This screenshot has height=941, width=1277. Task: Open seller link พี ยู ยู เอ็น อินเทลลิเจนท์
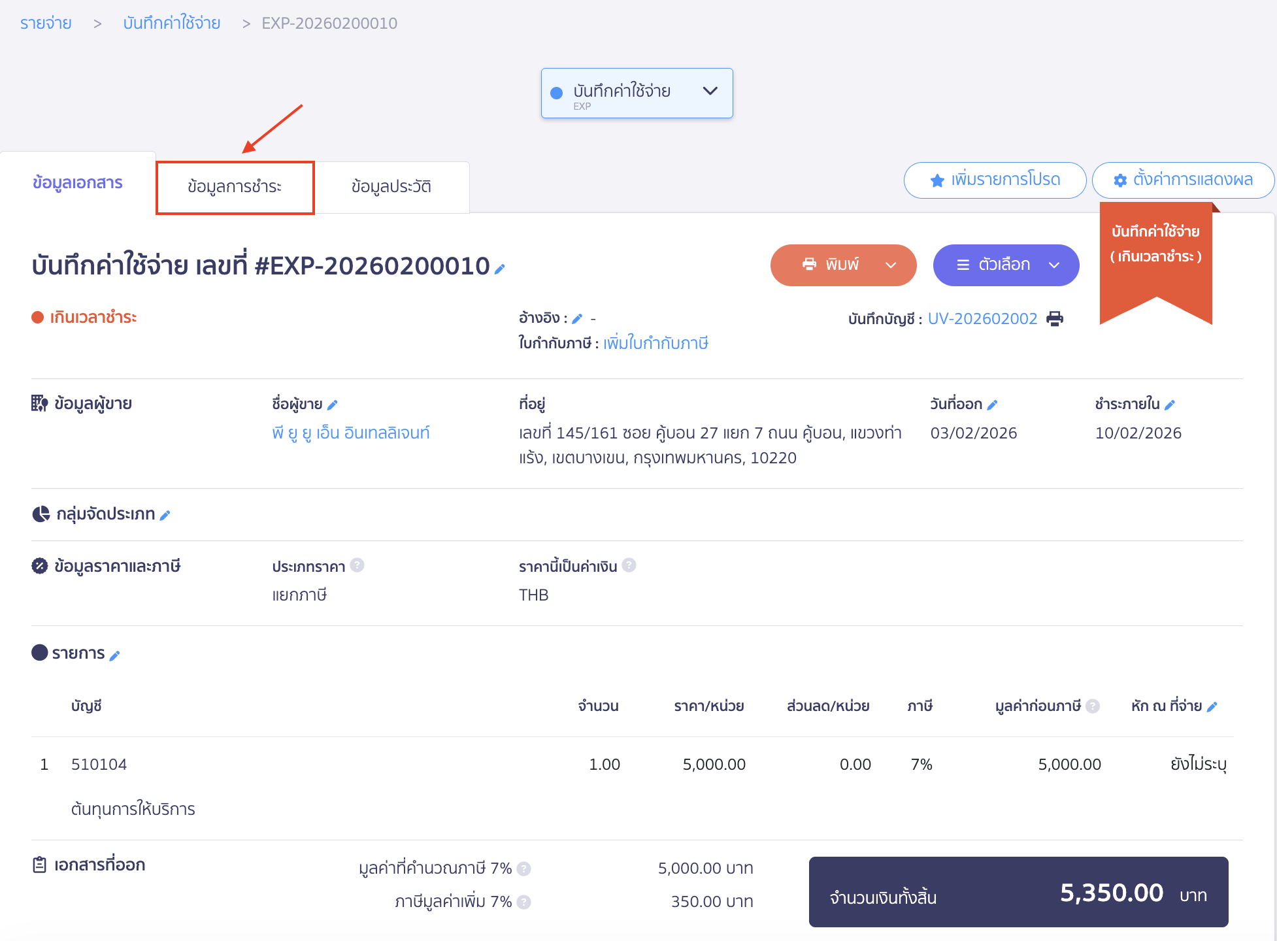(351, 433)
